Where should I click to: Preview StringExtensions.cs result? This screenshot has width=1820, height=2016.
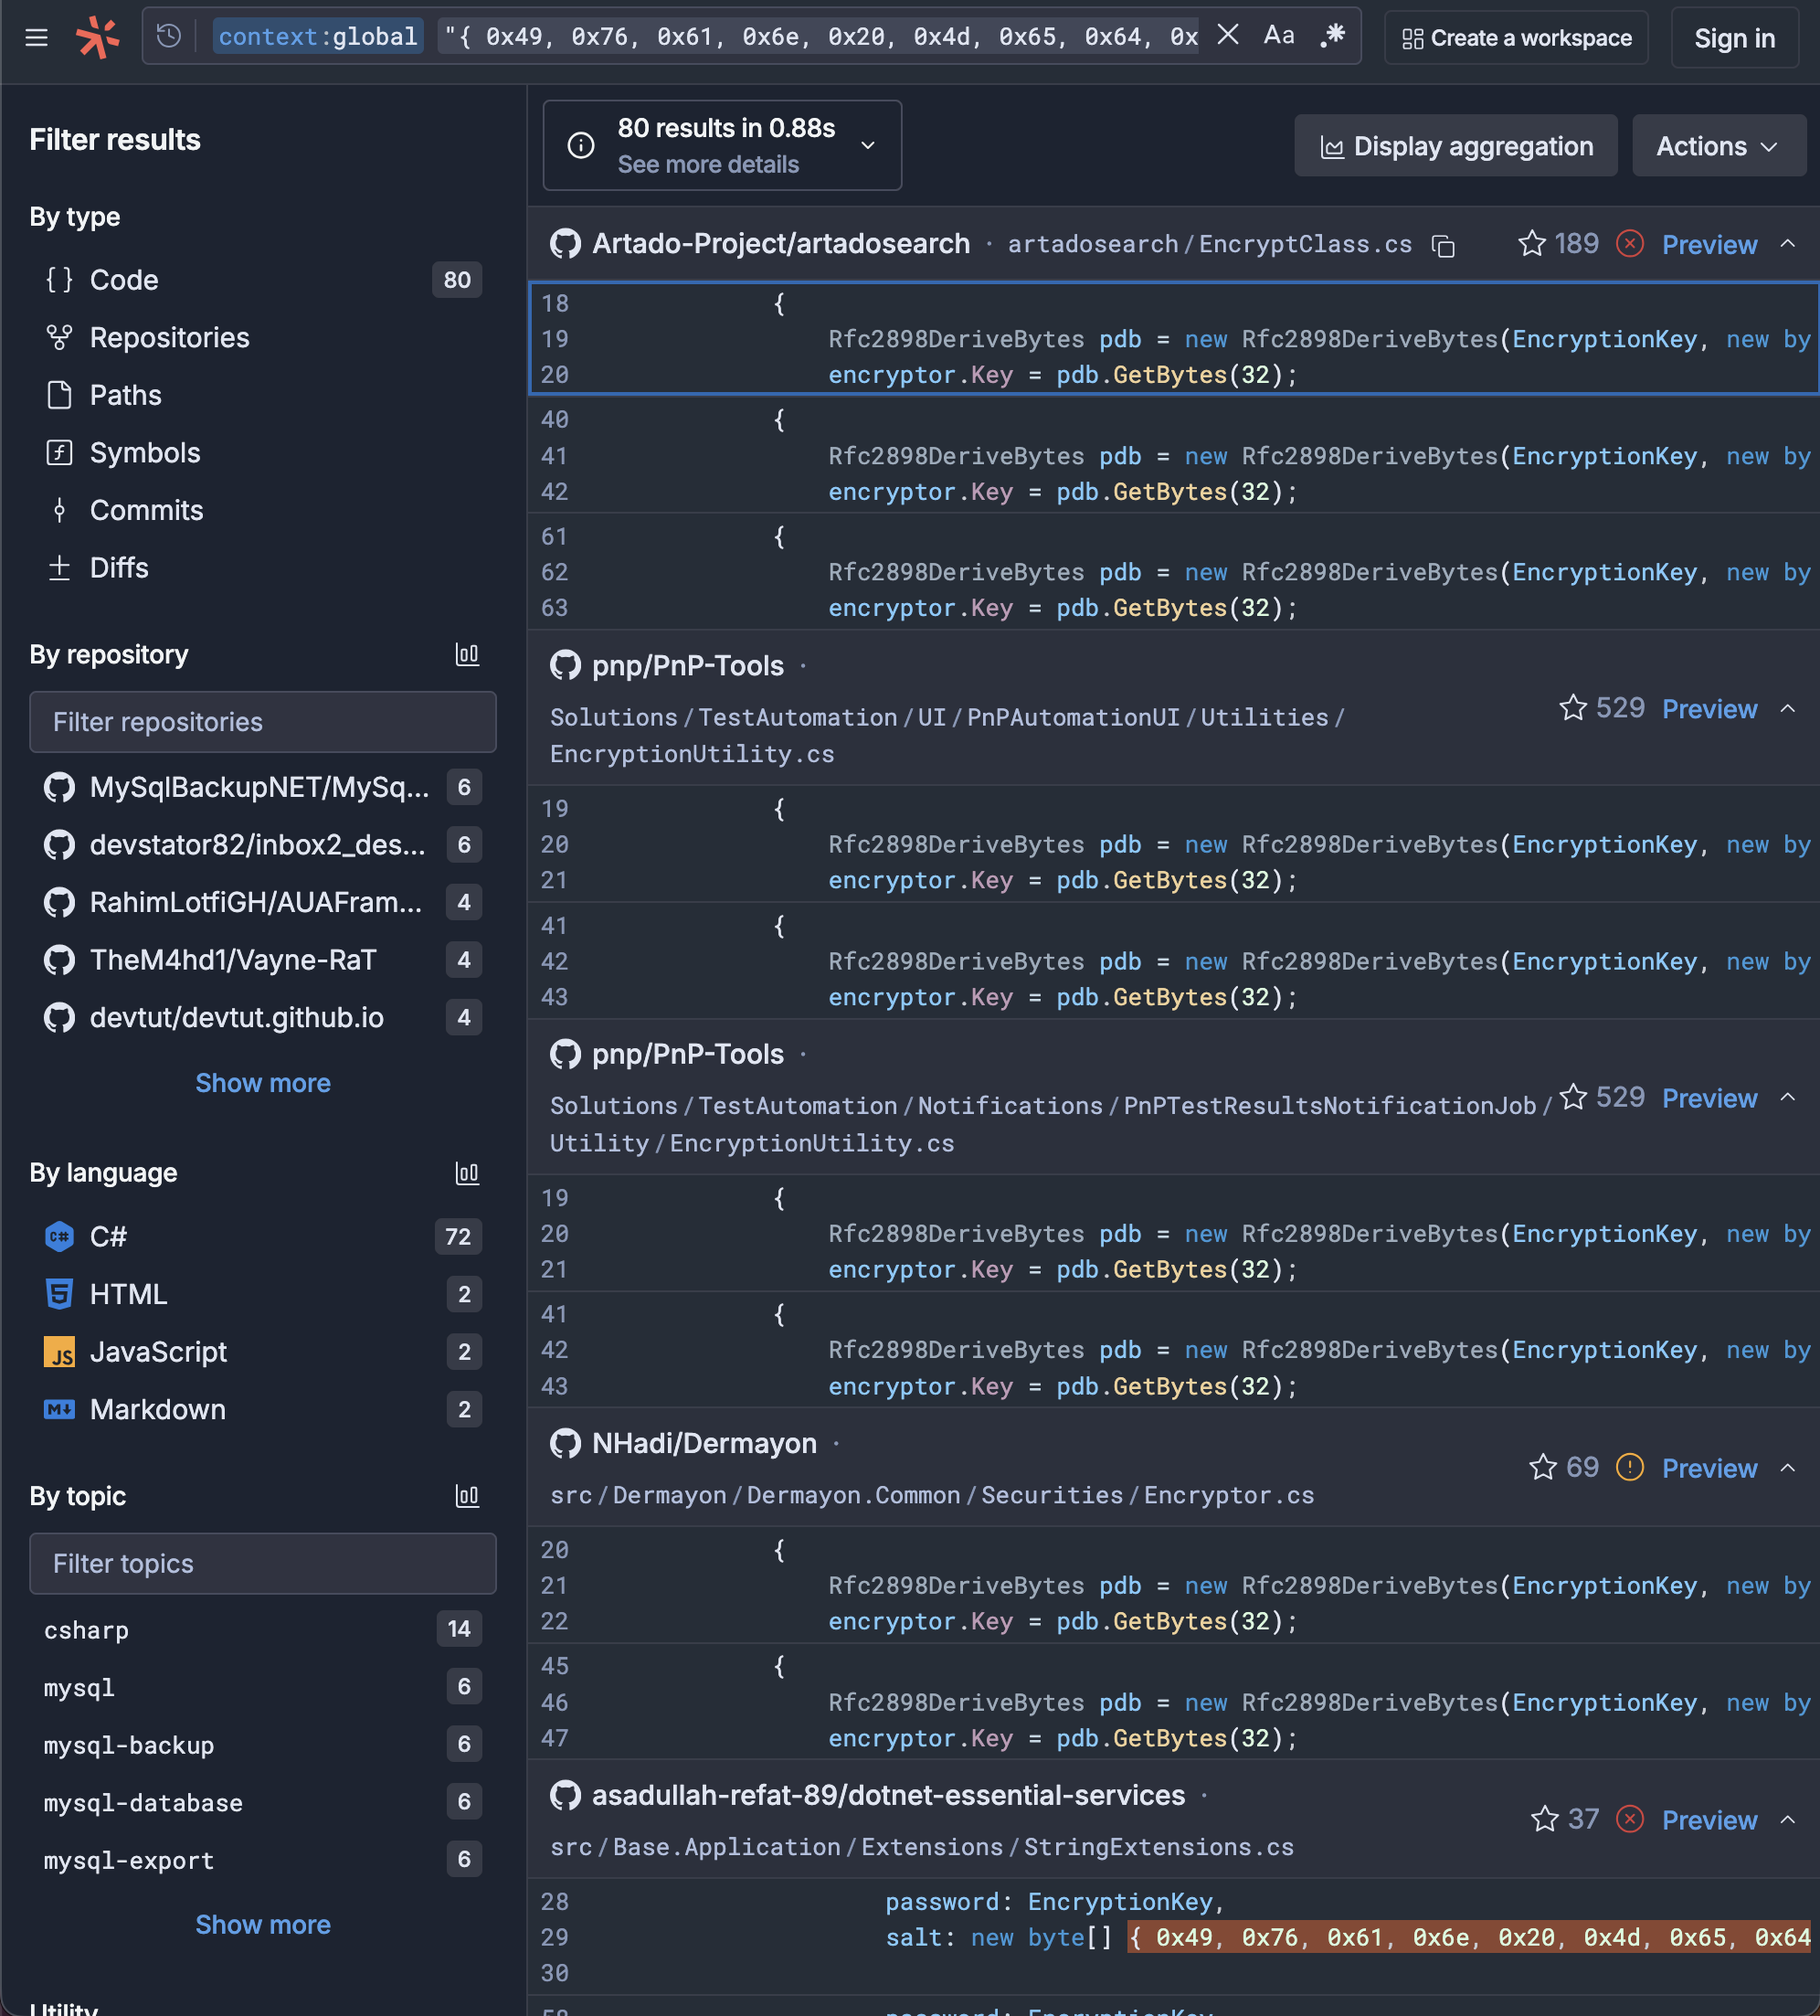point(1709,1820)
